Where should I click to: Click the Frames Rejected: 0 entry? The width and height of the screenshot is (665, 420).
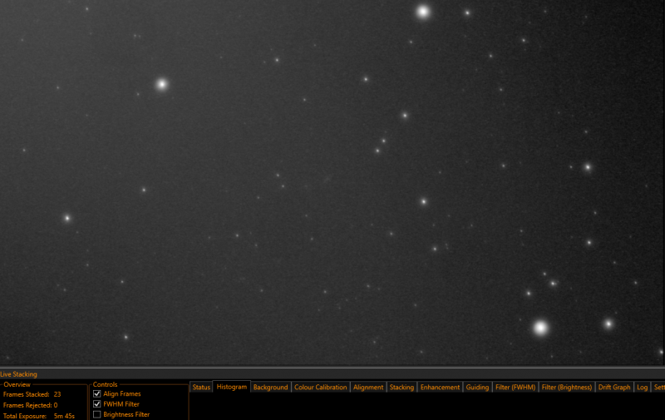pos(30,405)
